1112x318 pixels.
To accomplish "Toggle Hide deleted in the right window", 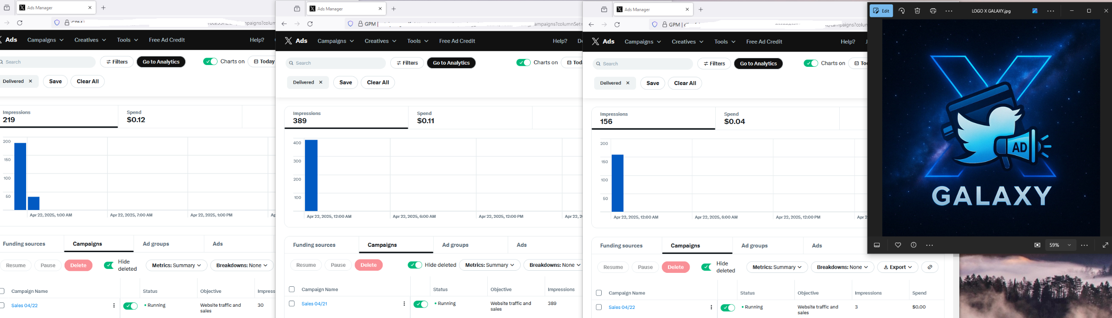I will tap(707, 267).
